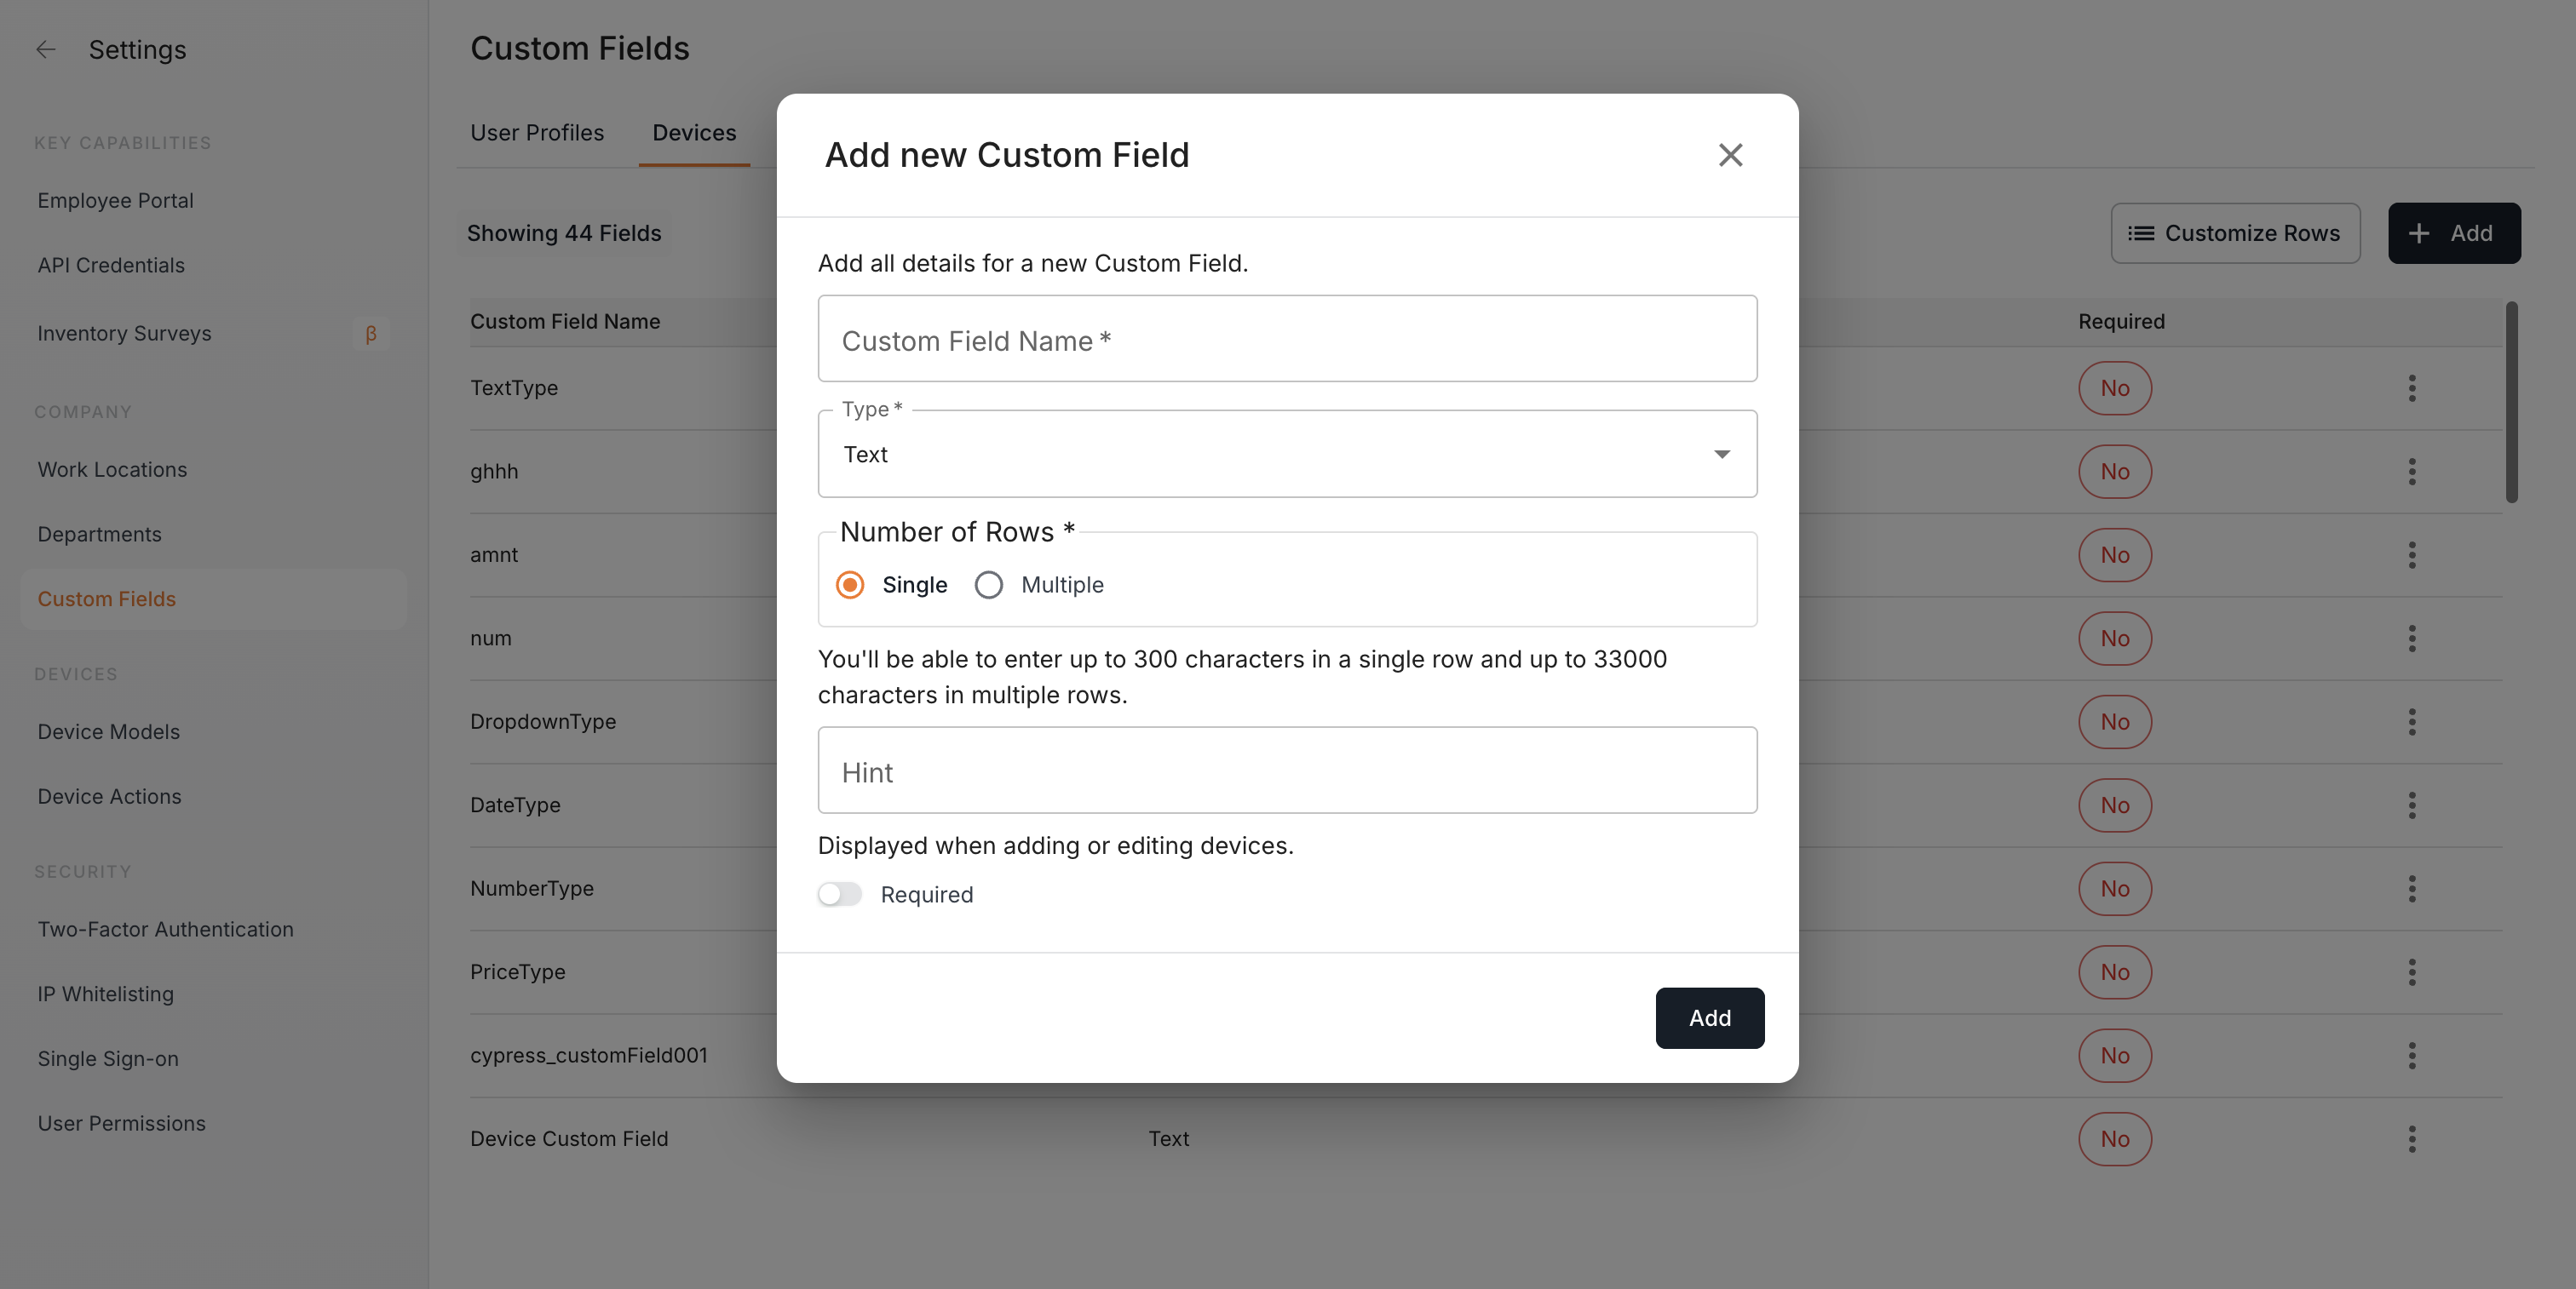Open the three-dot menu for cypress_customField001 row
2576x1289 pixels.
click(2412, 1055)
